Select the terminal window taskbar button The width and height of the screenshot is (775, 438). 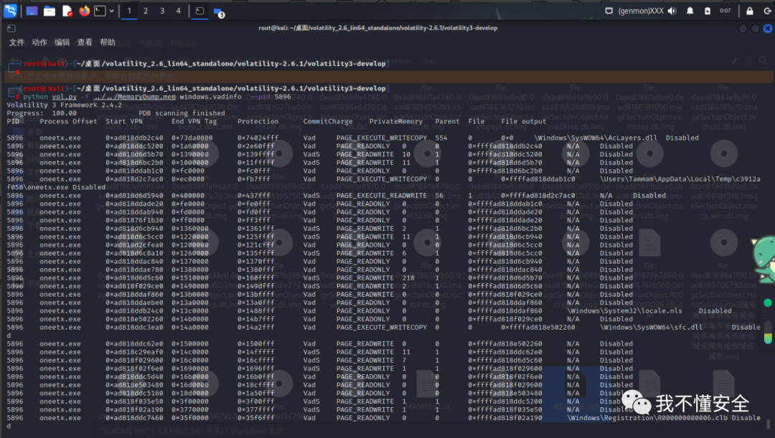[199, 10]
